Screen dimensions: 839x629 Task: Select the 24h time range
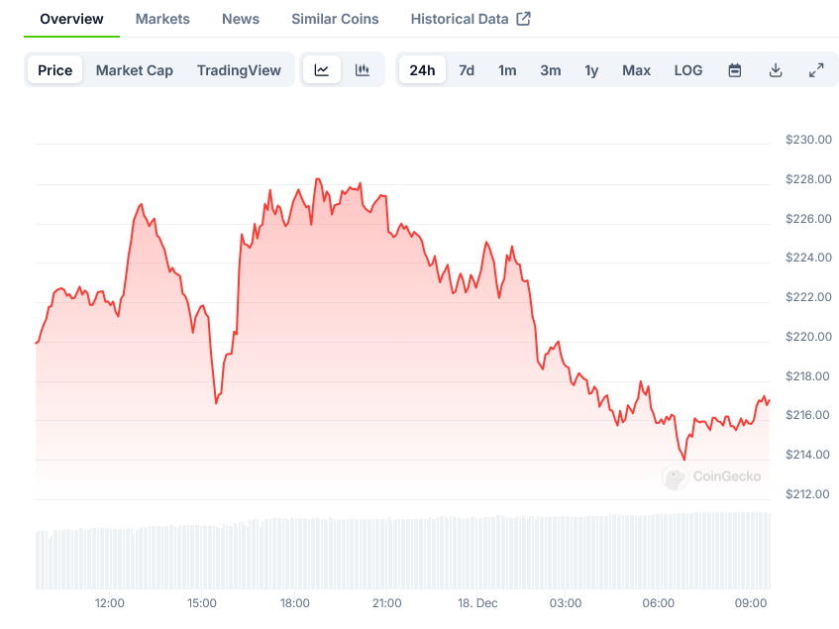click(x=422, y=70)
